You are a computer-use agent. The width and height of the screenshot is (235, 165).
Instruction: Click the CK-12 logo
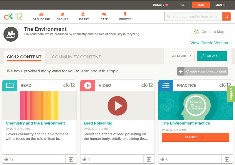click(14, 16)
